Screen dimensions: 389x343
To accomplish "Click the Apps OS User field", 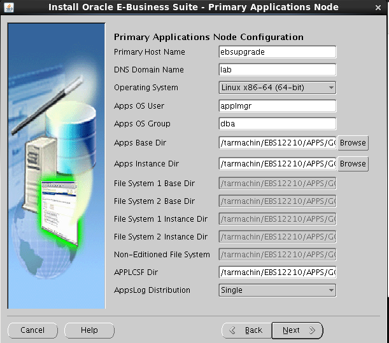I will click(278, 106).
